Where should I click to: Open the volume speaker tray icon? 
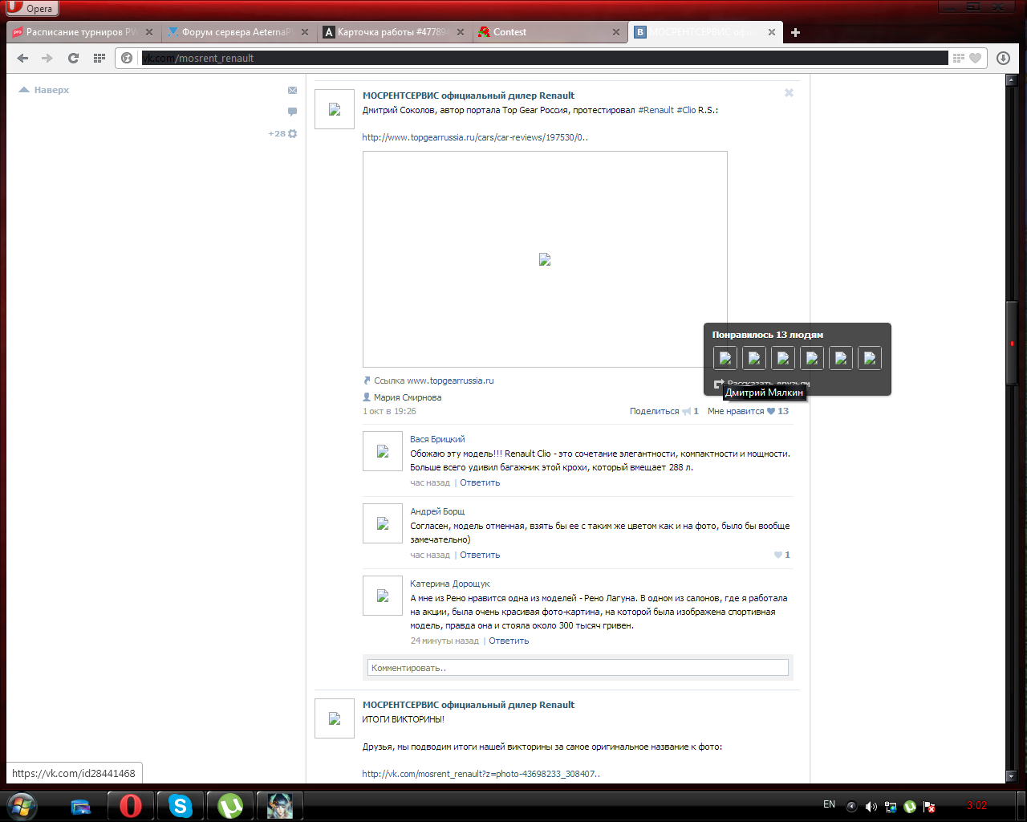(x=871, y=807)
